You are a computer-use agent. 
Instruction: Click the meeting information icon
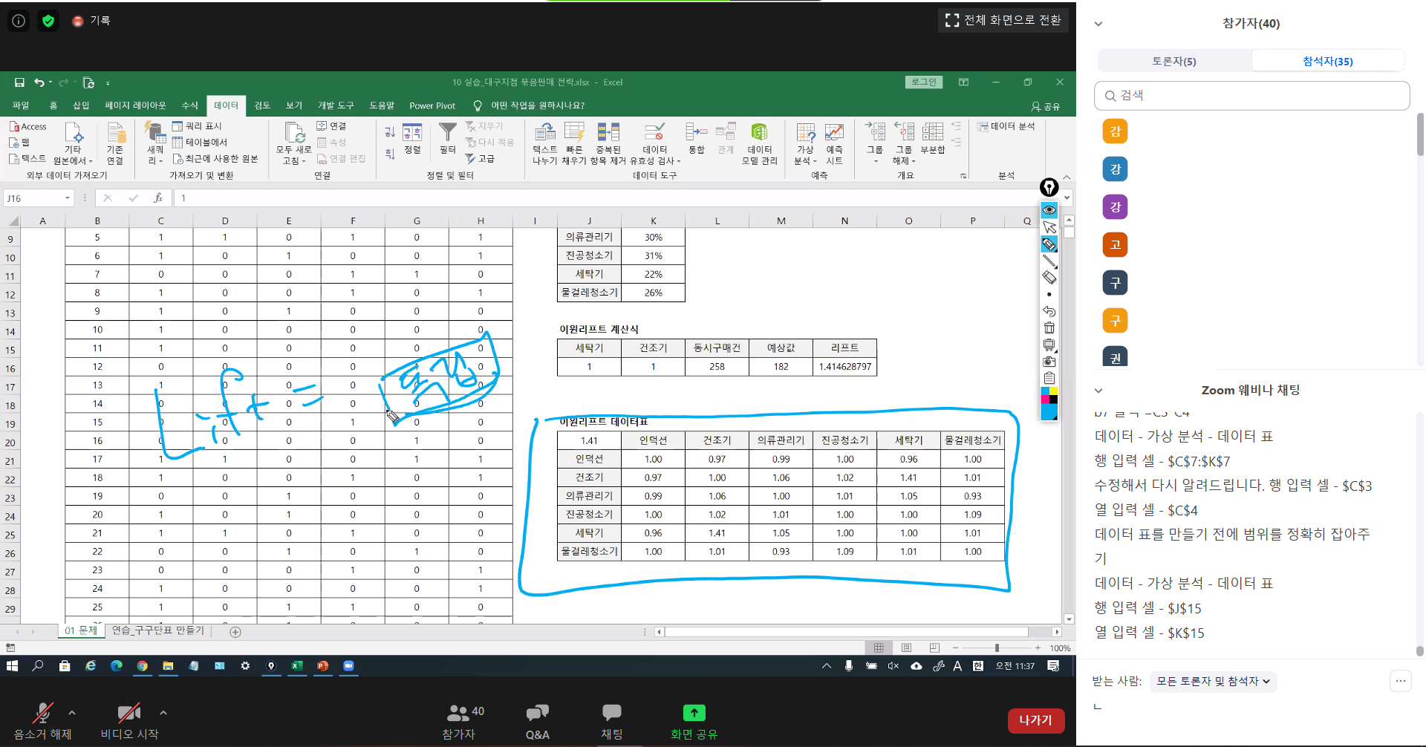[19, 21]
